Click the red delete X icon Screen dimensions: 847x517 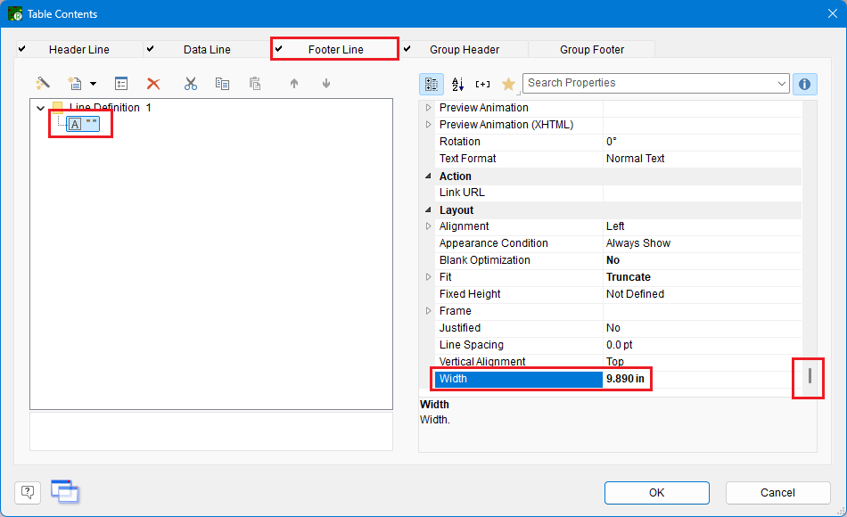pyautogui.click(x=153, y=84)
